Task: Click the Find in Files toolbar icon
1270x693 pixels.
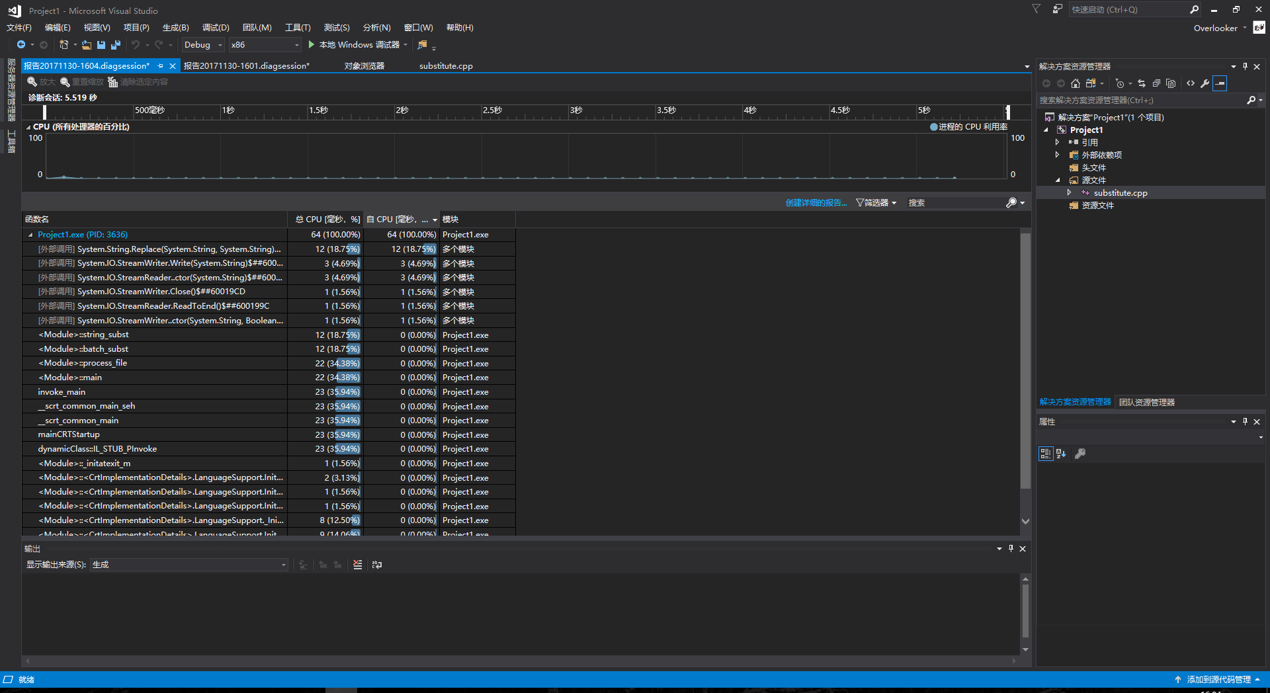Action: (423, 45)
